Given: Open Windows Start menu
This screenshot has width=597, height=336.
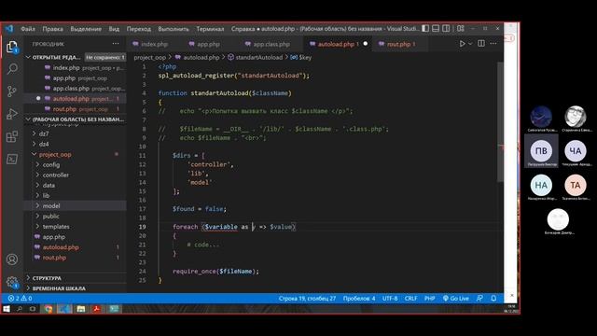Looking at the screenshot, I should (x=7, y=309).
